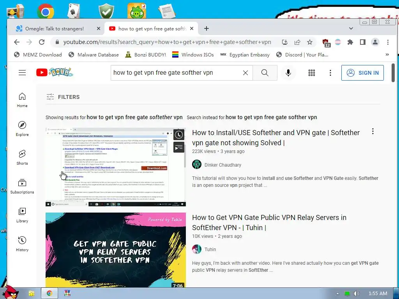Share this page from the address bar
The image size is (399, 299).
pos(297,42)
